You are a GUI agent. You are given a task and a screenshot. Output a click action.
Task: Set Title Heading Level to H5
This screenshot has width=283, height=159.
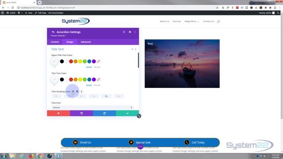tap(106, 96)
